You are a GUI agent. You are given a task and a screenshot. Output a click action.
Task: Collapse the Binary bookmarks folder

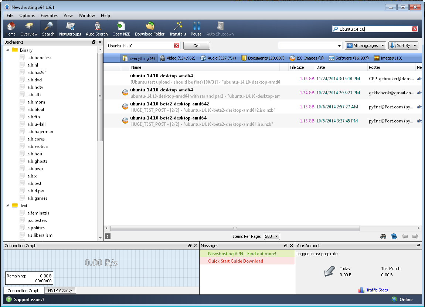pyautogui.click(x=8, y=50)
